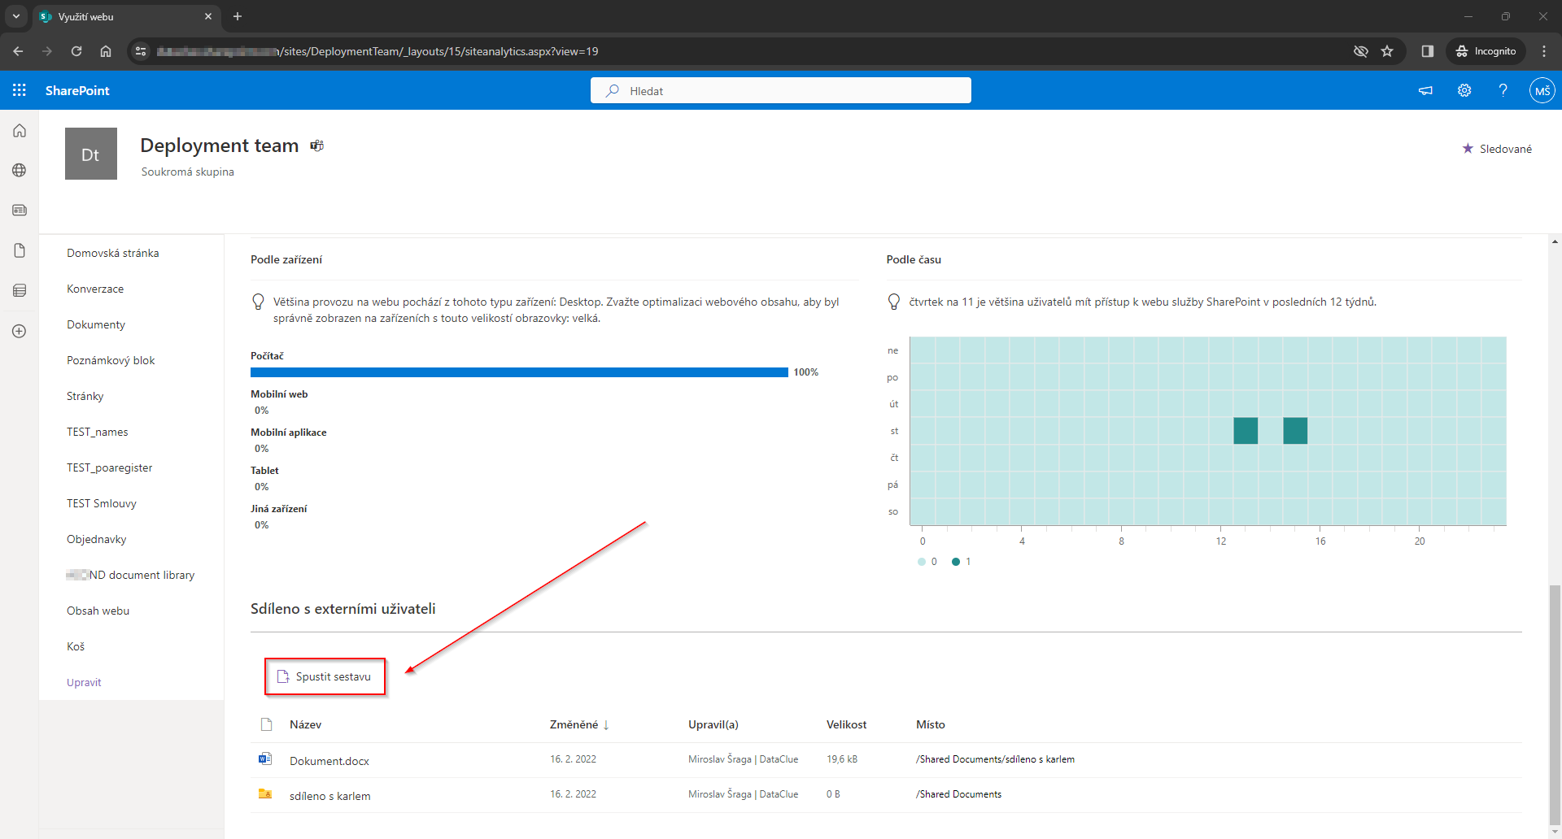The width and height of the screenshot is (1562, 839).
Task: Click the create plus icon in left rail
Action: tap(20, 331)
